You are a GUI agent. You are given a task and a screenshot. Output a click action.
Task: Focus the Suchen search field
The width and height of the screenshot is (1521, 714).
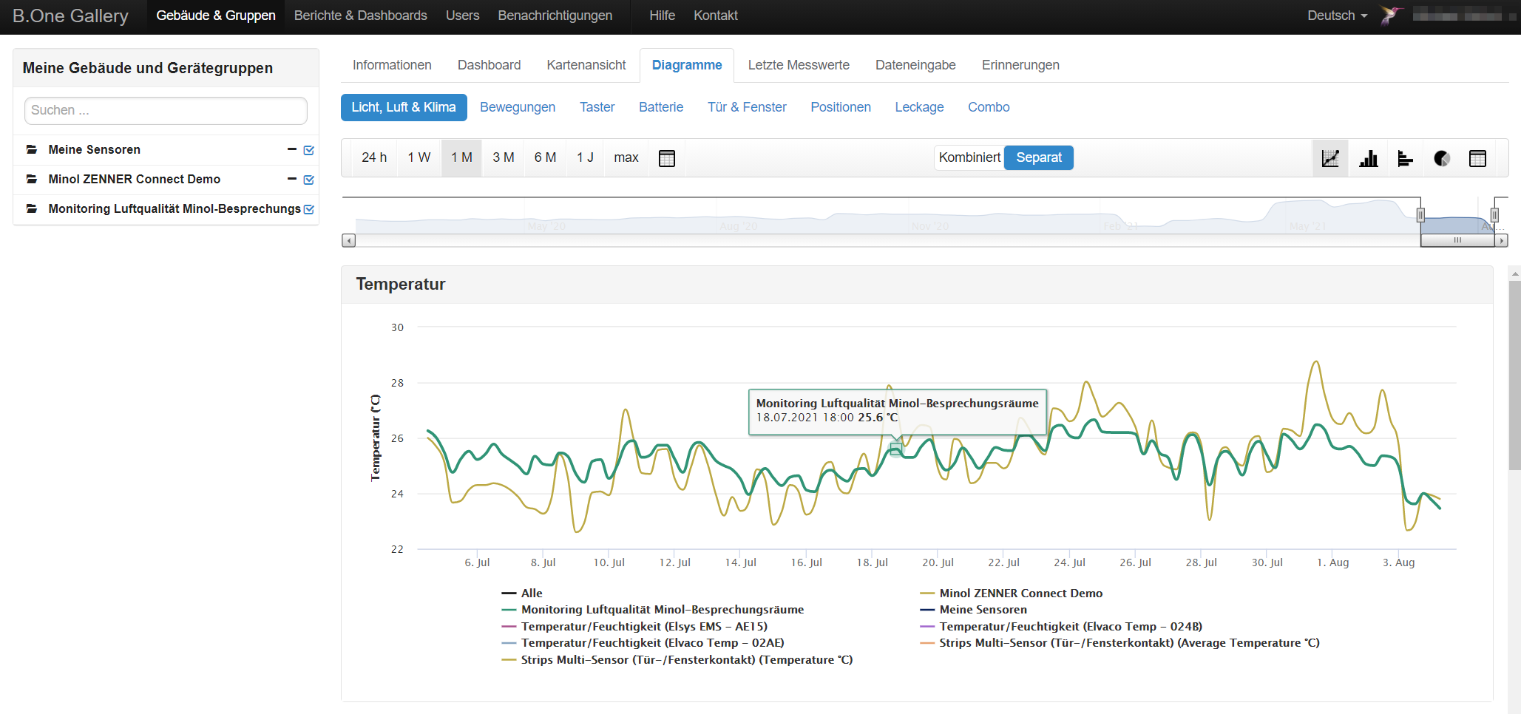click(x=166, y=111)
